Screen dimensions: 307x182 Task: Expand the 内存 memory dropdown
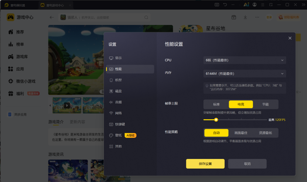(x=245, y=73)
